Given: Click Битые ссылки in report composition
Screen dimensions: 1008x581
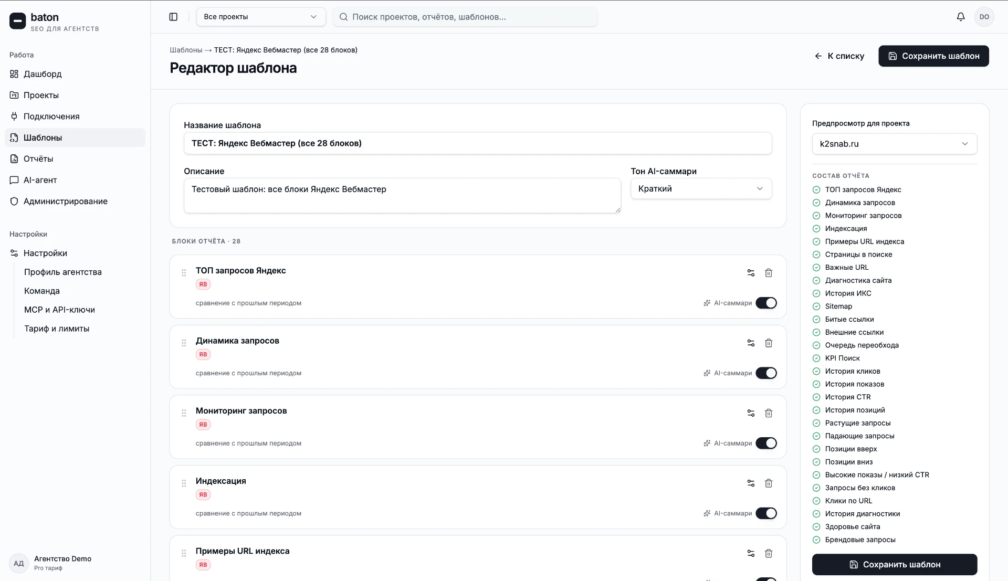Looking at the screenshot, I should click(849, 320).
